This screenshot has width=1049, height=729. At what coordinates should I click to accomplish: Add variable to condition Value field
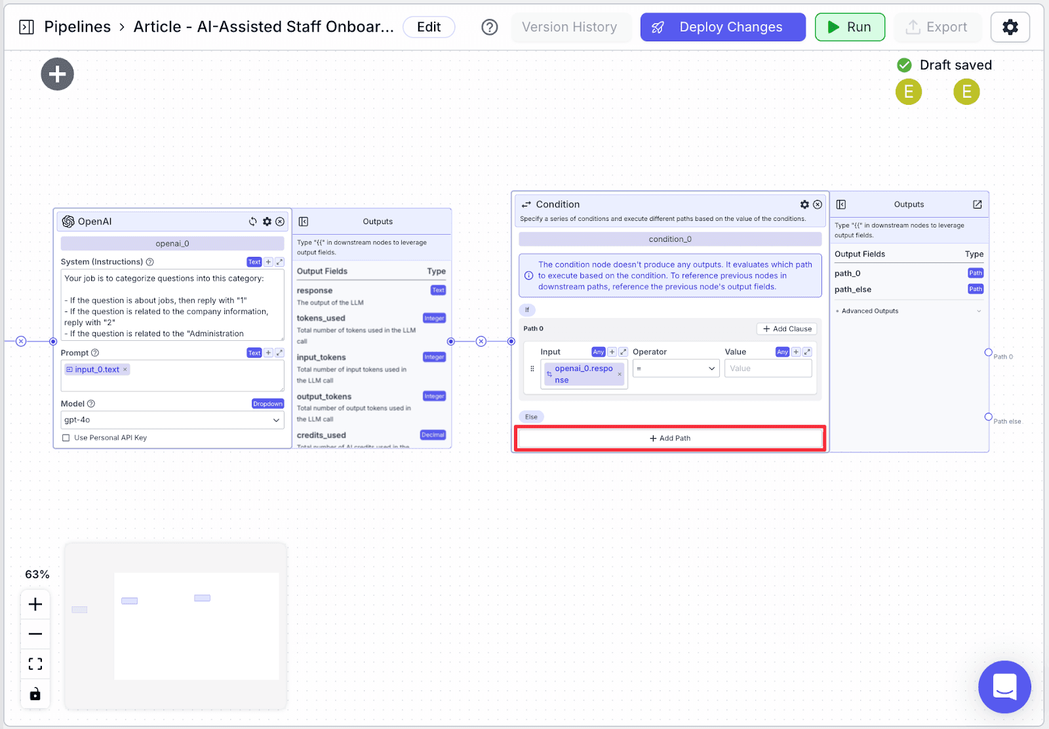tap(796, 352)
